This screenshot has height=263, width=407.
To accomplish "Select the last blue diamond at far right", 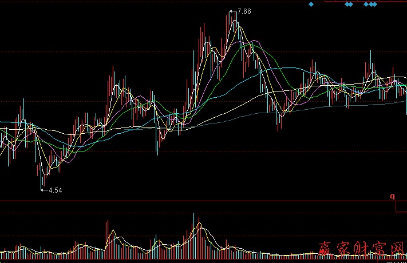I will point(374,5).
